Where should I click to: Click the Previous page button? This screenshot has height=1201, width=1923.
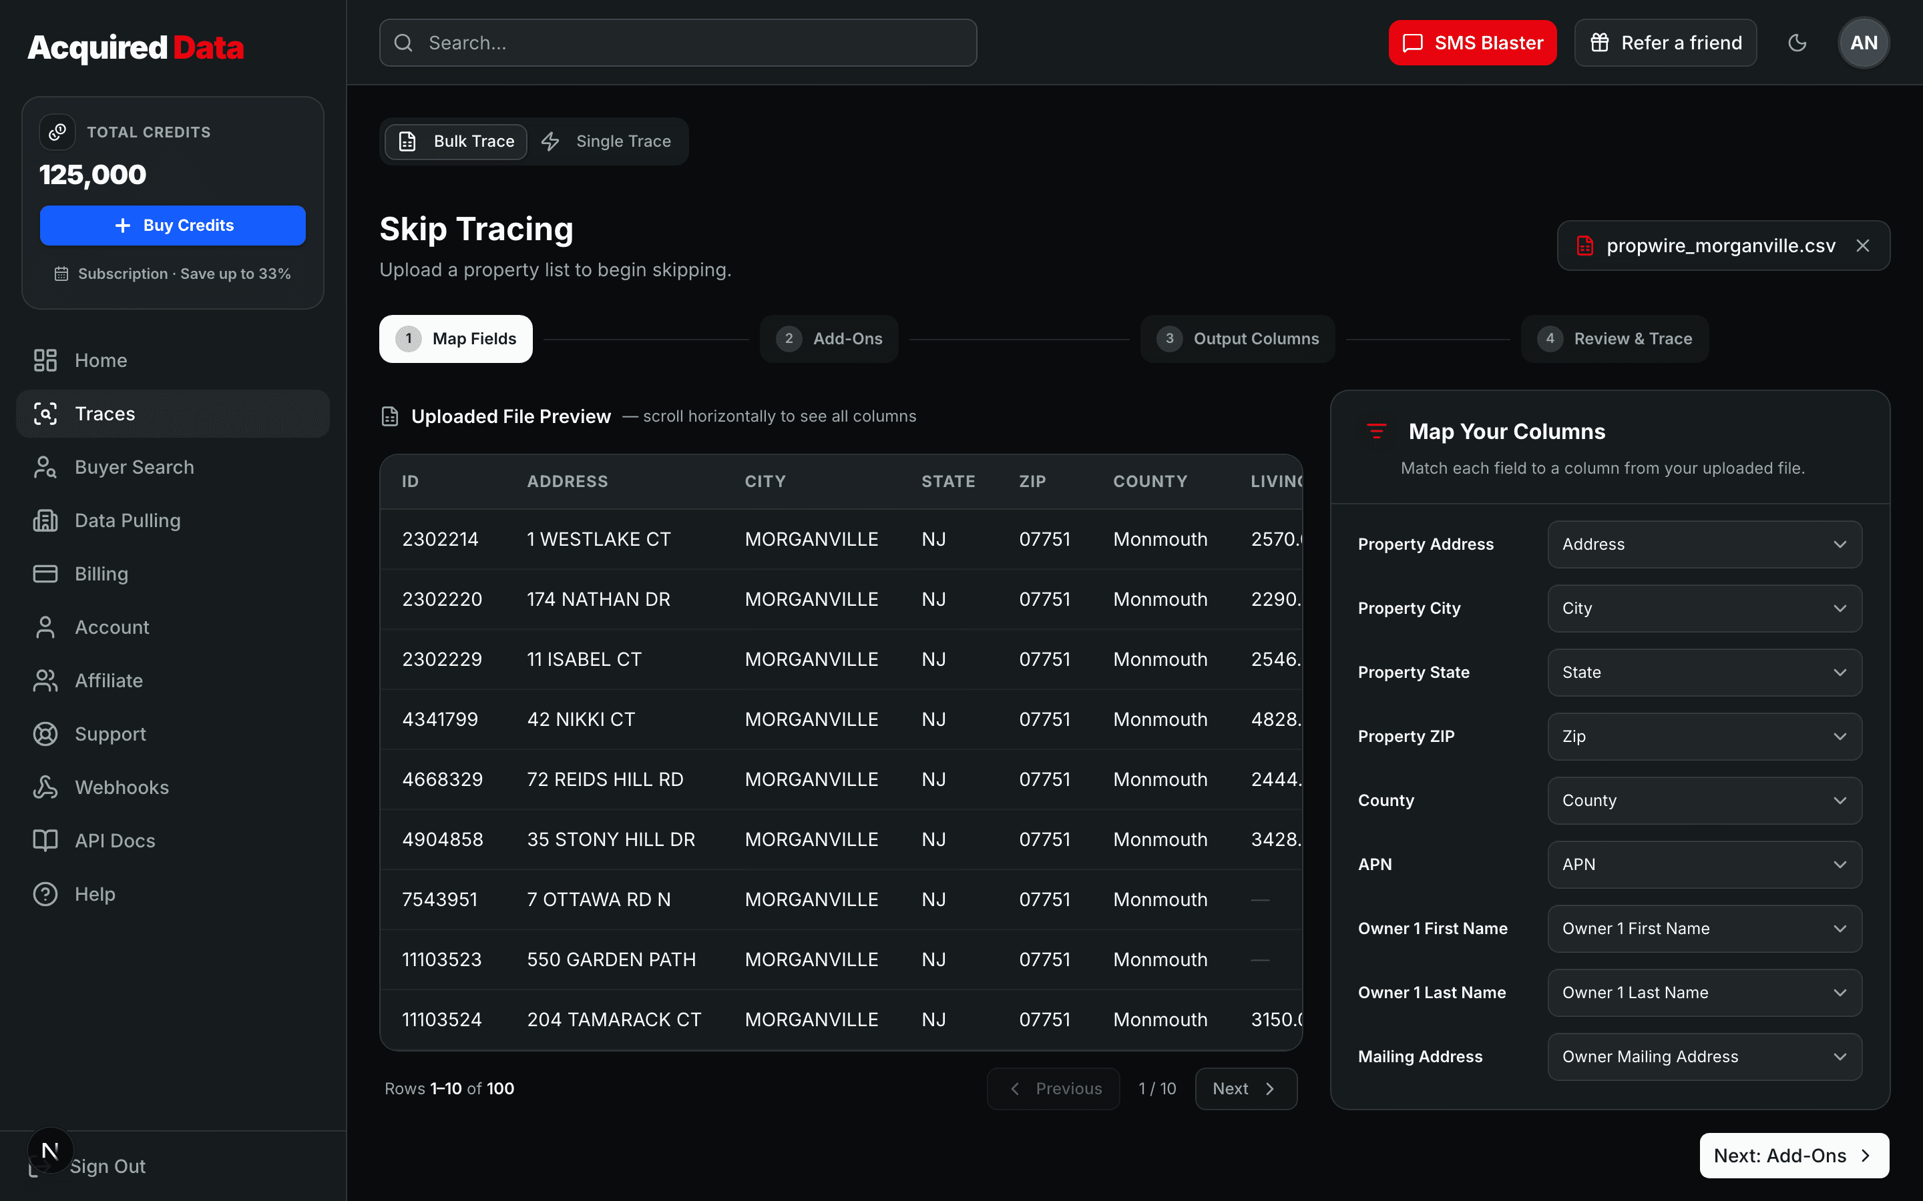tap(1053, 1089)
